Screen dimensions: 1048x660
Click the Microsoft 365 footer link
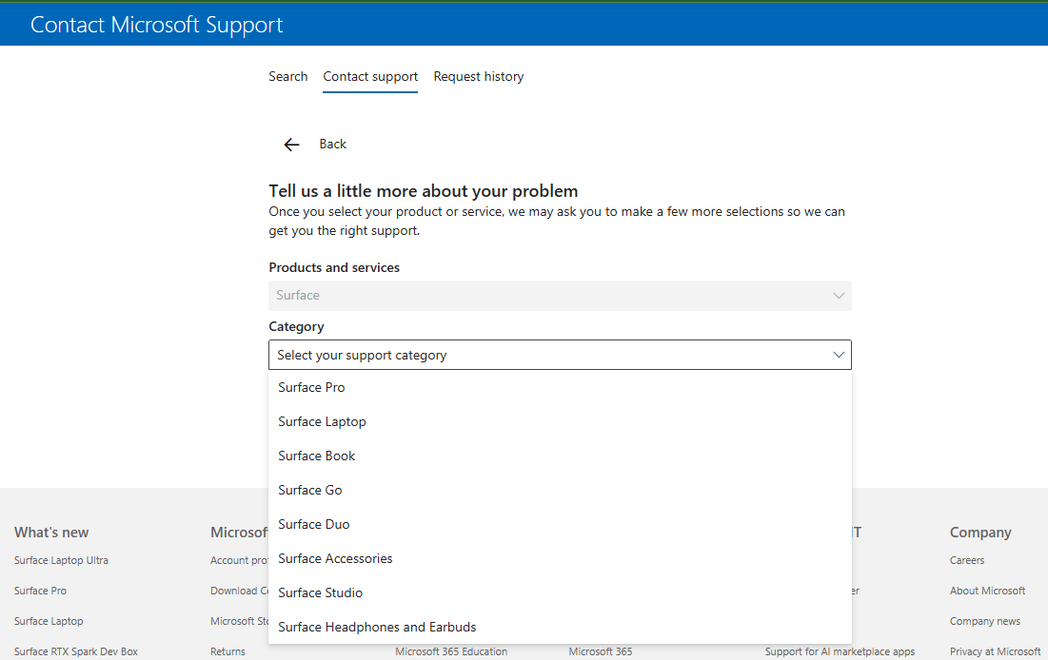601,651
